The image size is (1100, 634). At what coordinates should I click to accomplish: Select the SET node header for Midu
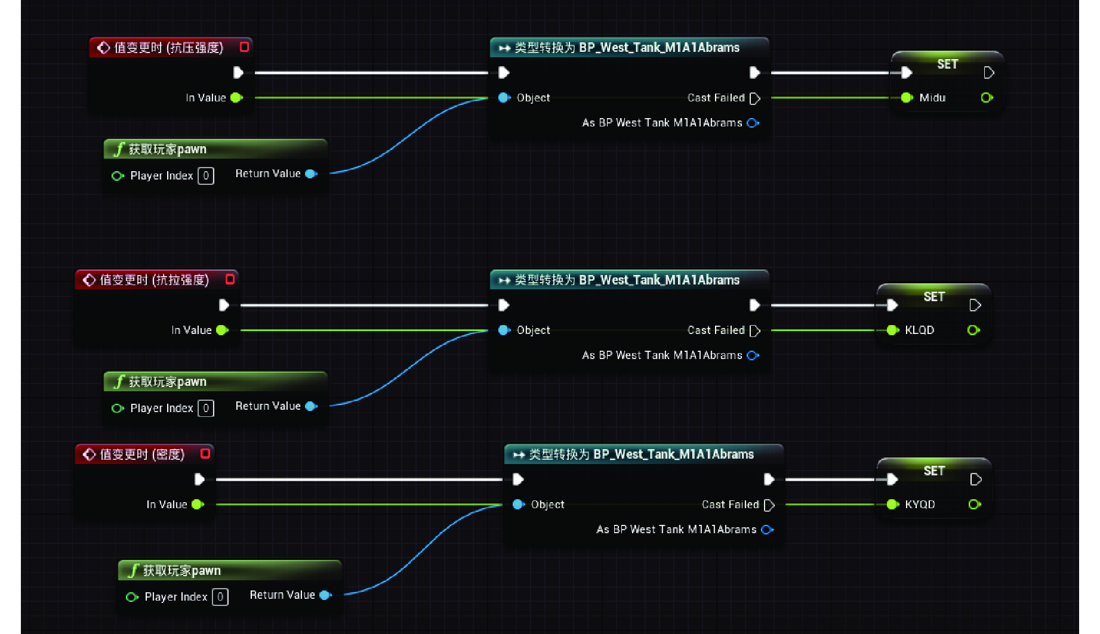947,64
